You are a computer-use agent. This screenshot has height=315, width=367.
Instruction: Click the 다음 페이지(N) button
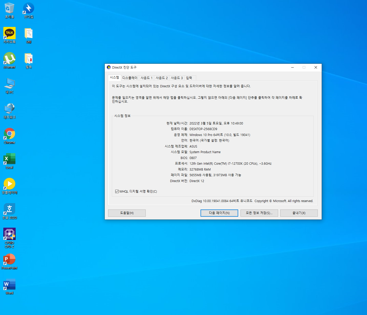tap(219, 213)
